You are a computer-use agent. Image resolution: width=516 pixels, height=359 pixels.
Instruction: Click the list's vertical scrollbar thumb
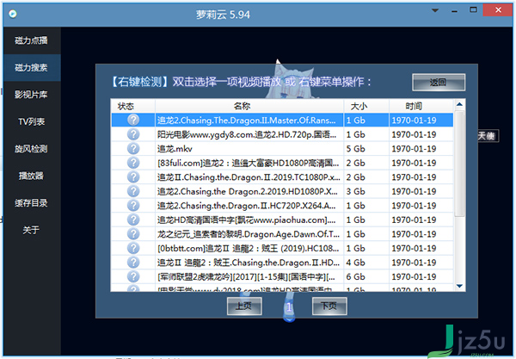coord(459,164)
